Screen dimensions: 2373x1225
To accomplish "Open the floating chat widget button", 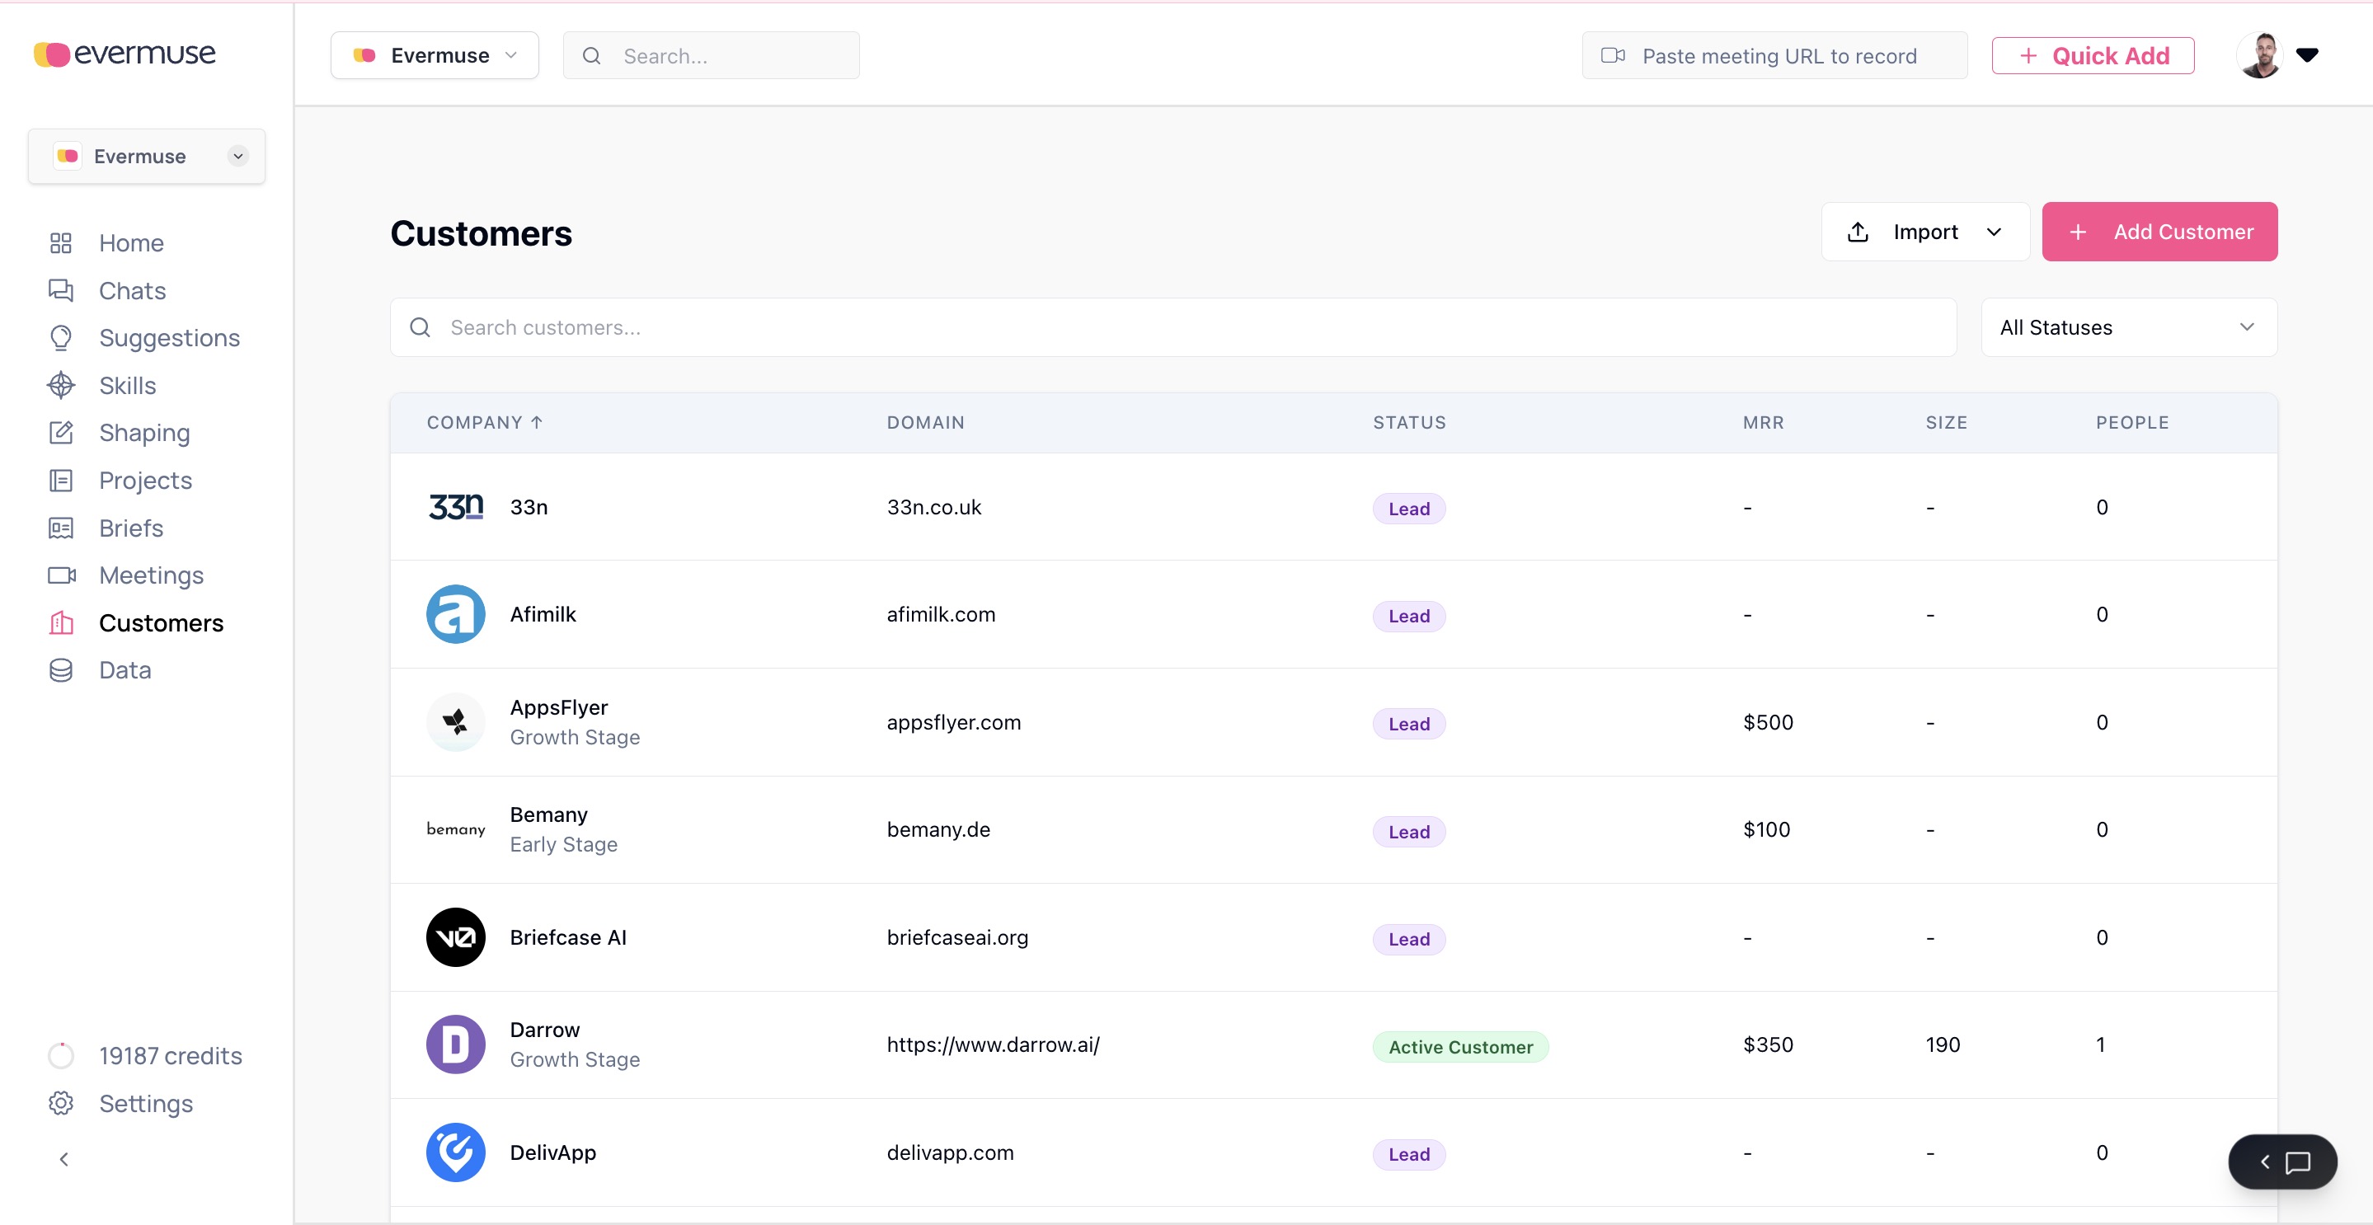I will coord(2283,1162).
